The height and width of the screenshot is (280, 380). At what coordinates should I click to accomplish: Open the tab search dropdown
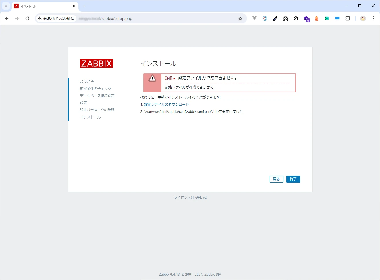point(6,6)
